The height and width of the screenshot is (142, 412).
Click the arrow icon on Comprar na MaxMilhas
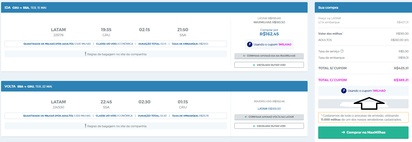pos(343,132)
